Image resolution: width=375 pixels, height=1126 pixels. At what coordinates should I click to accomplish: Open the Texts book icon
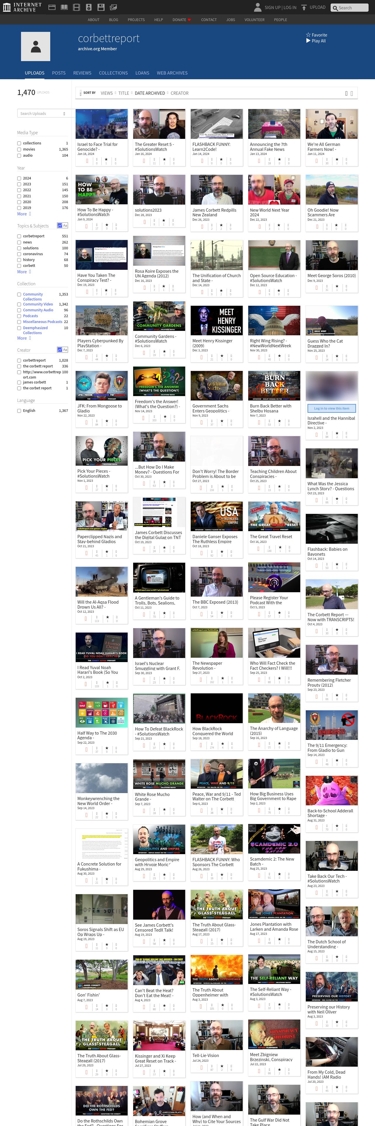[x=64, y=7]
